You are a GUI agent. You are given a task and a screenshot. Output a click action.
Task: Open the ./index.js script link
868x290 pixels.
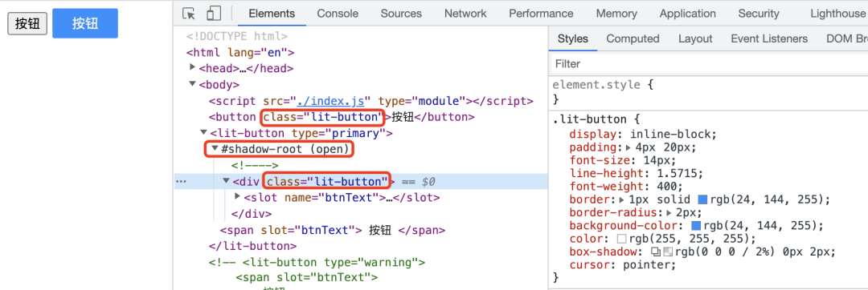point(330,101)
